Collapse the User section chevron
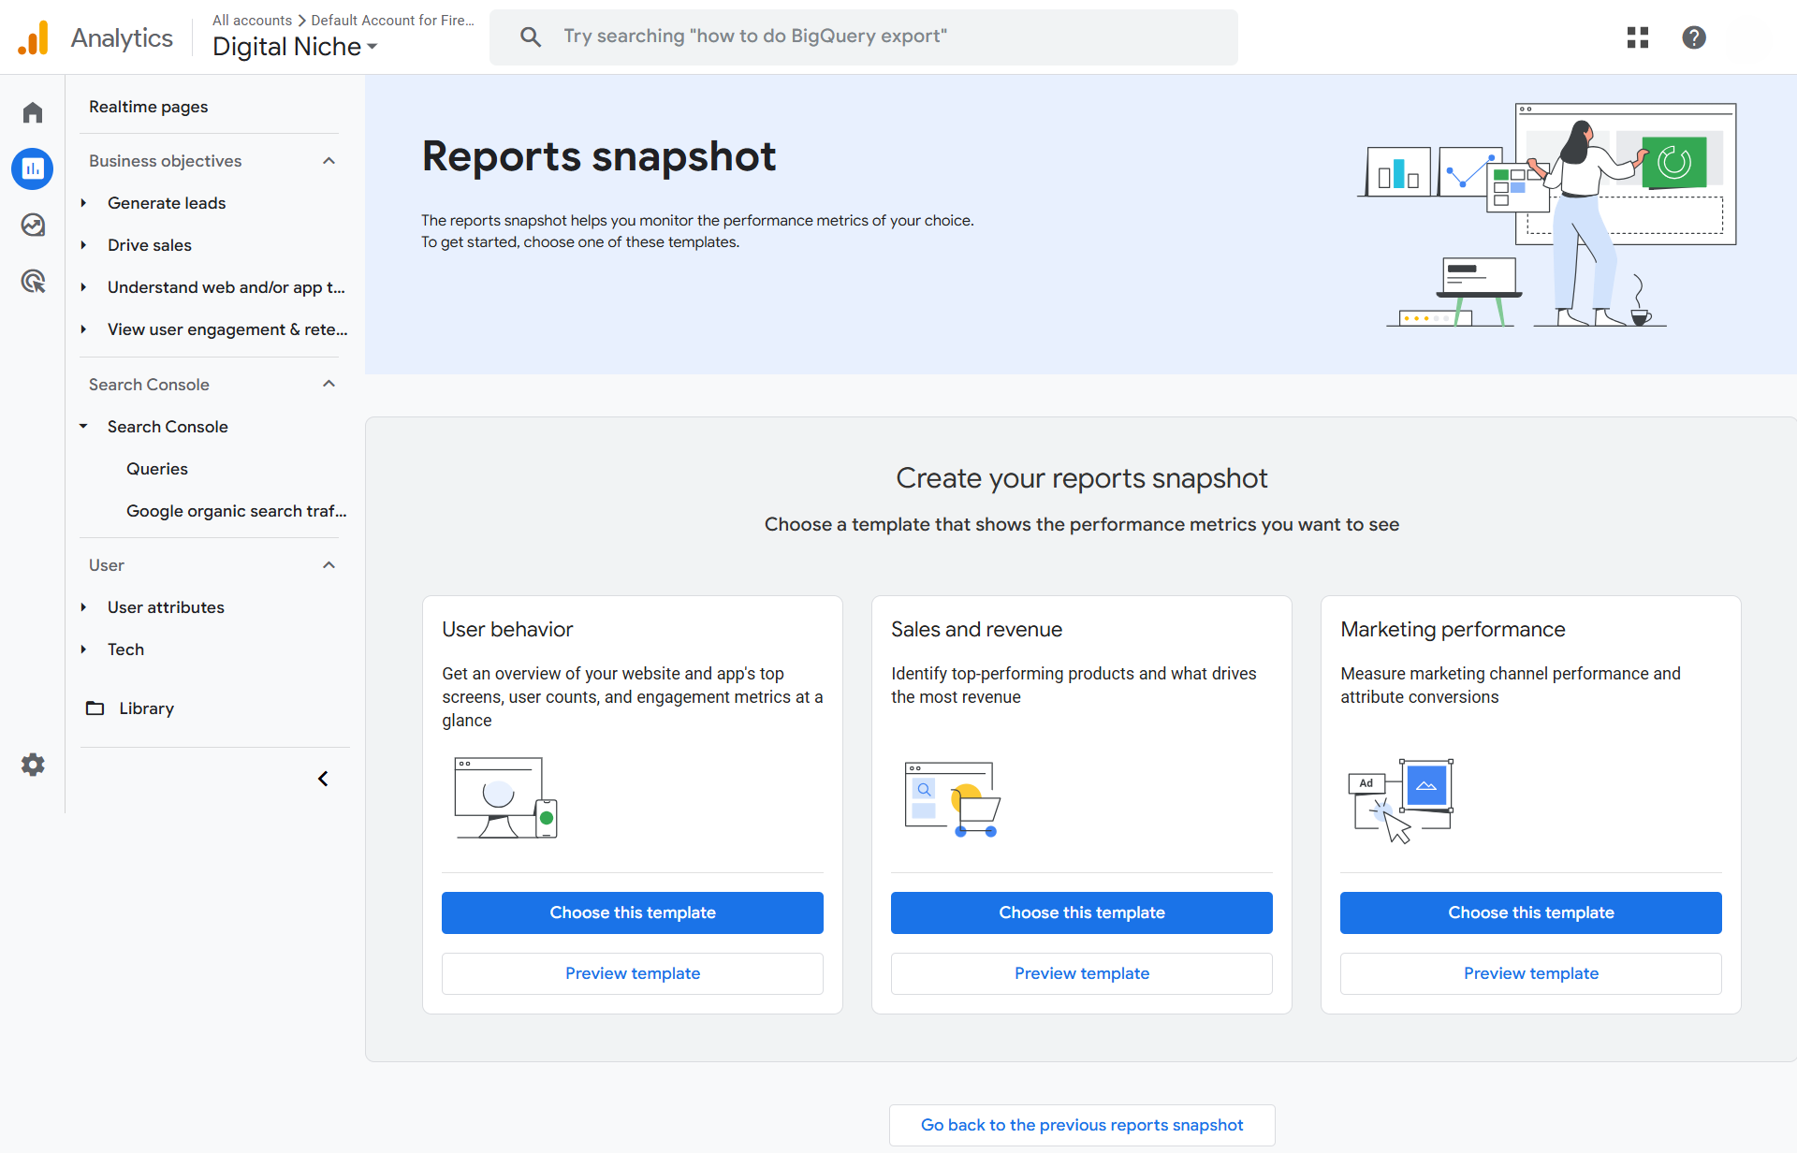Viewport: 1797px width, 1153px height. pos(329,565)
